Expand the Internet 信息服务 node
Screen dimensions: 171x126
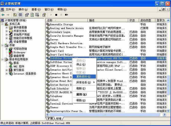coord(7,74)
